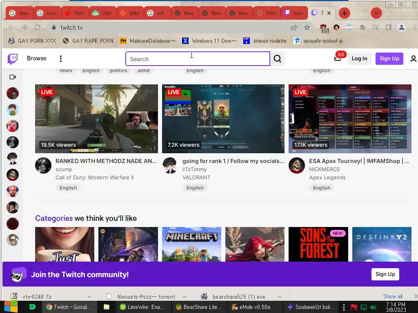This screenshot has height=313, width=418.
Task: Open the Windows Start button
Action: [x=11, y=307]
